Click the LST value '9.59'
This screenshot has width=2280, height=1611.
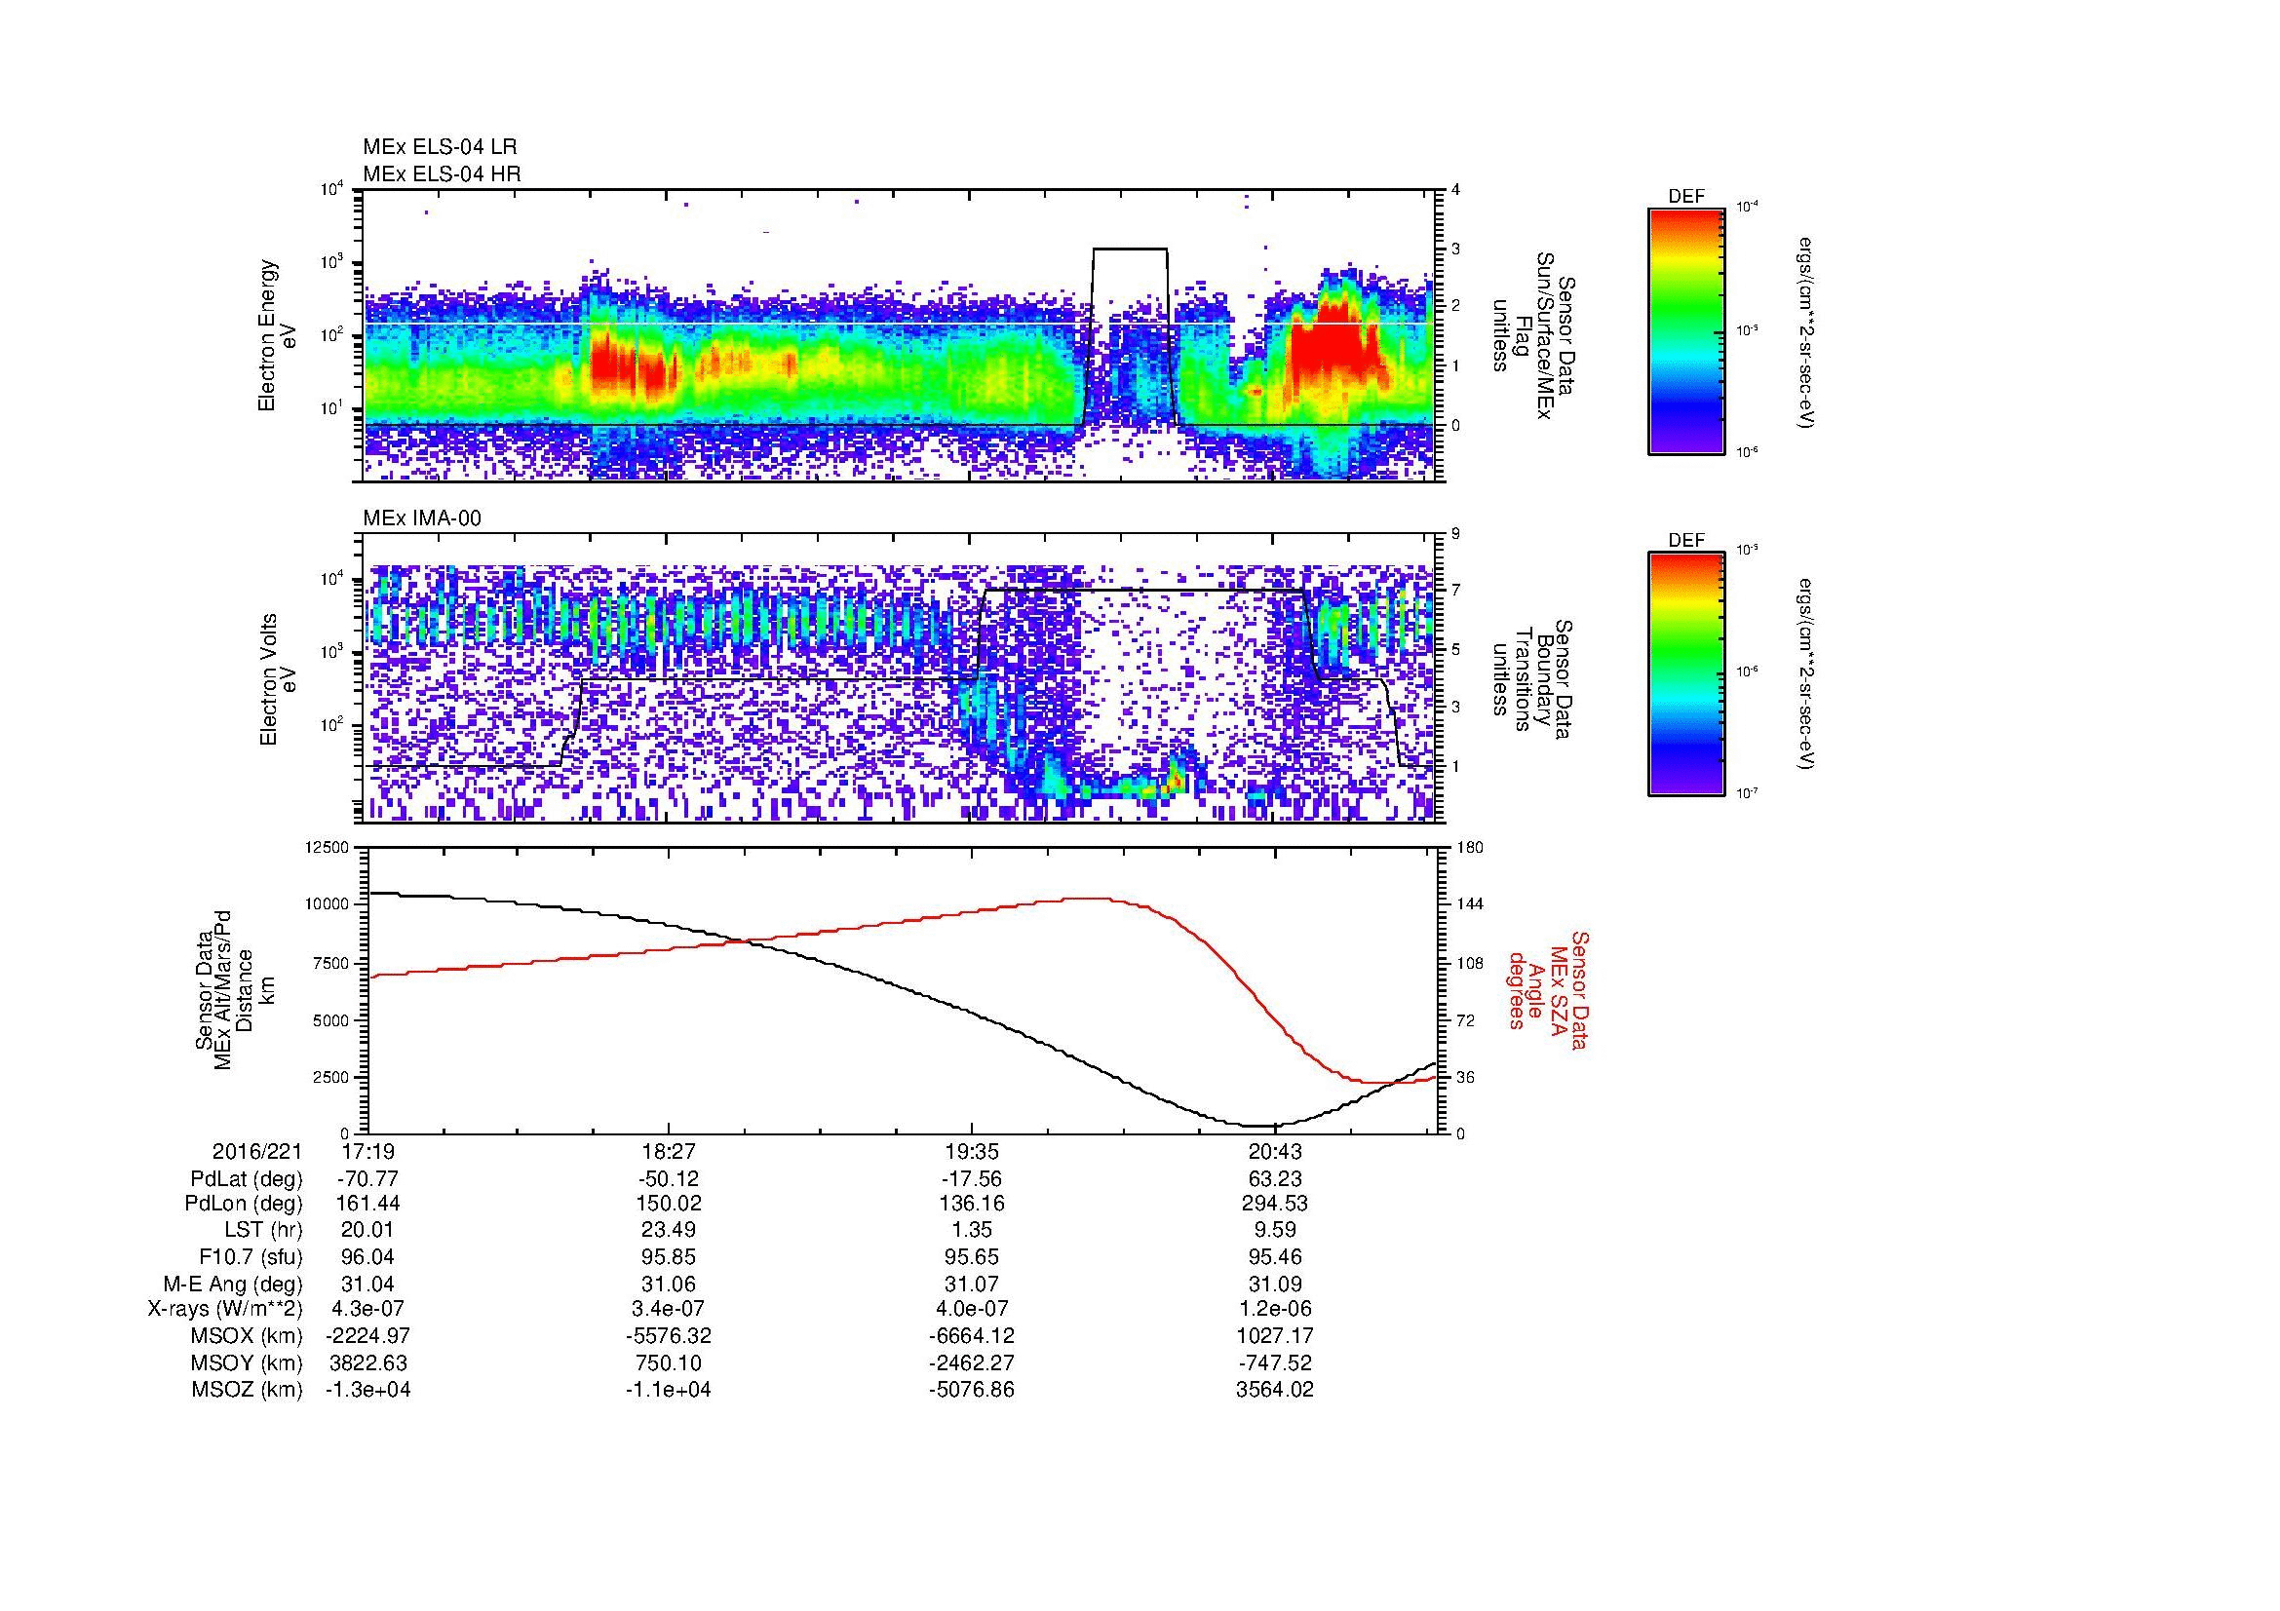[x=1275, y=1231]
